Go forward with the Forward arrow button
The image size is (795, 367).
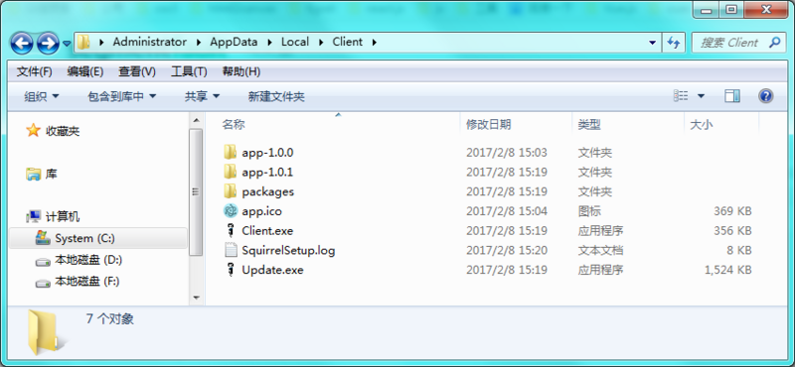[49, 43]
